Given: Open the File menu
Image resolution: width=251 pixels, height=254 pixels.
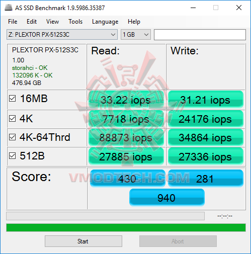Looking at the screenshot, I should 13,22.
